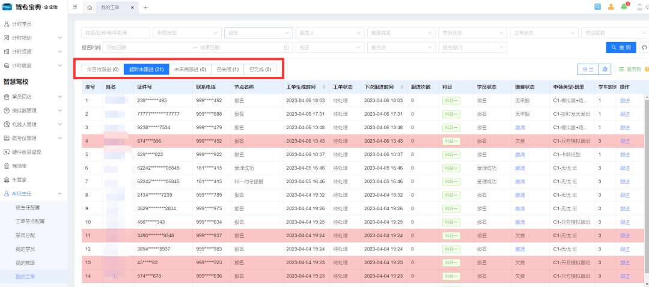Reset filters with the refresh icon button
Screen dimensions: 649x287
(644, 47)
